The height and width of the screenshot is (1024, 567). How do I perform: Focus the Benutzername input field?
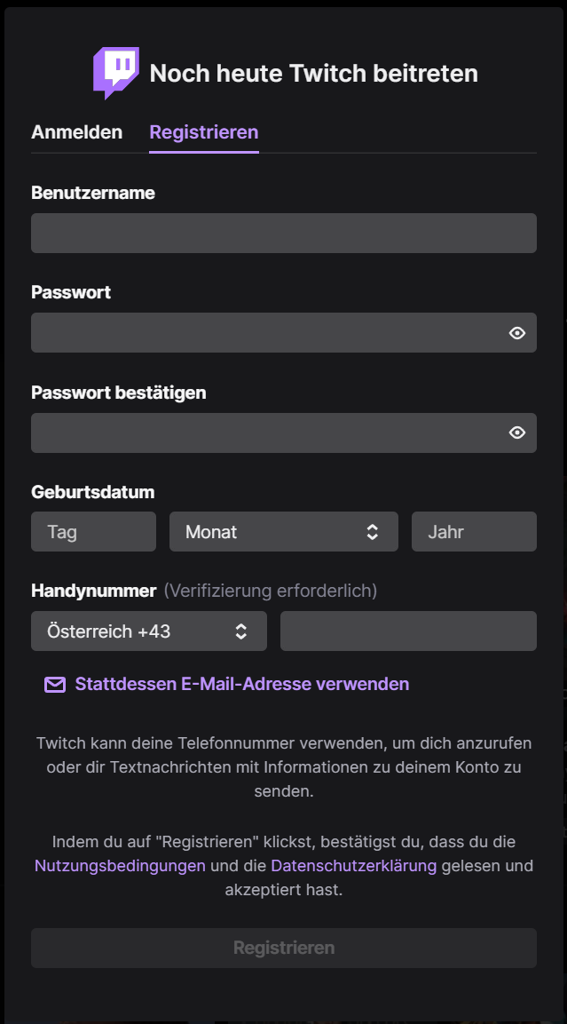pos(283,233)
